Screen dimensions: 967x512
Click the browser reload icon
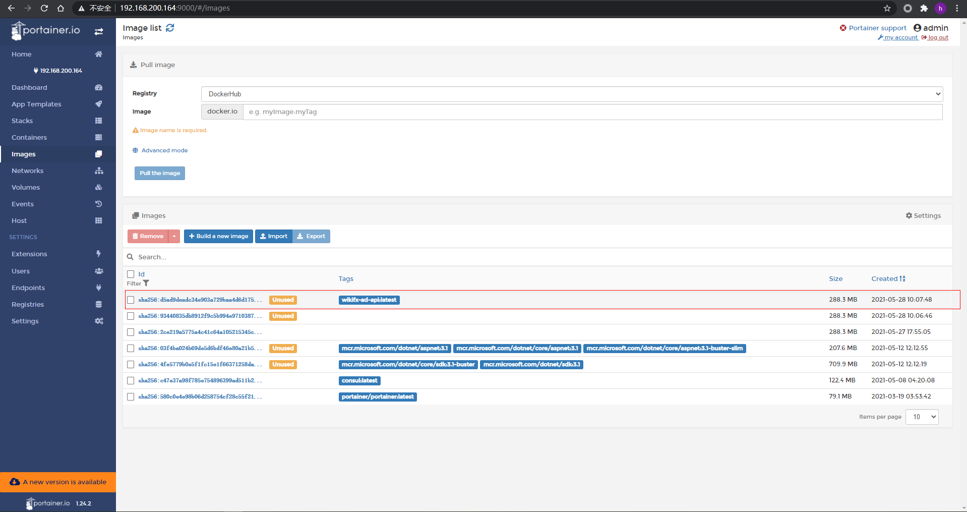[44, 8]
